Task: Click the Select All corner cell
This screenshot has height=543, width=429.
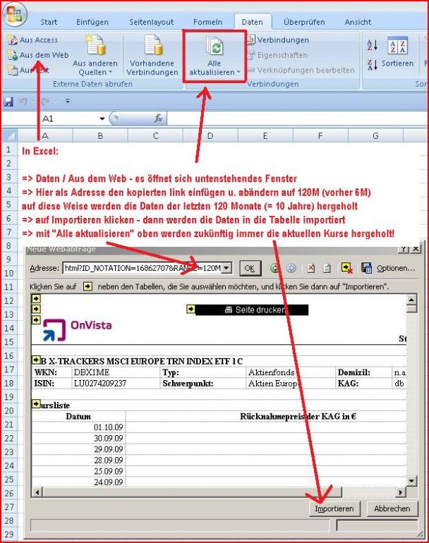Action: point(9,135)
